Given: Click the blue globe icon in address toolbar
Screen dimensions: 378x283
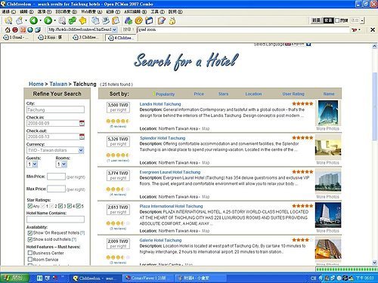Looking at the screenshot, I should (30, 29).
